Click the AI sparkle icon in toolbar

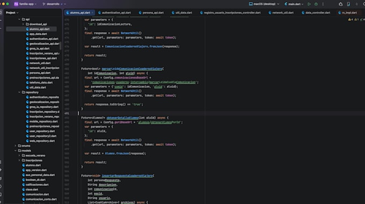(356, 4)
